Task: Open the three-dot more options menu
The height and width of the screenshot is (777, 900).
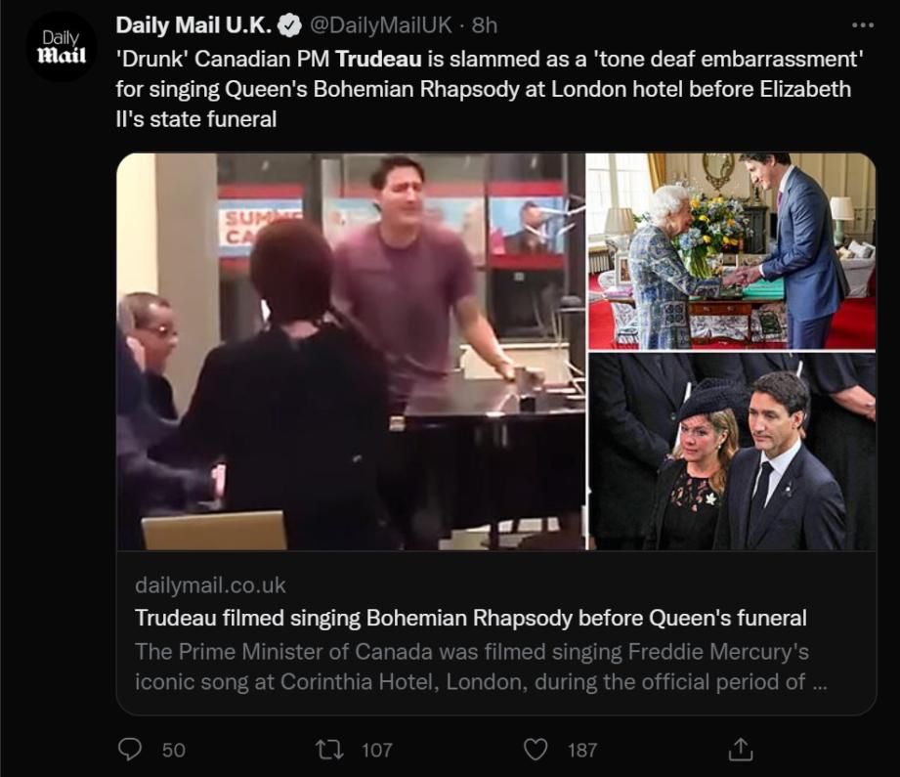Action: 862,23
